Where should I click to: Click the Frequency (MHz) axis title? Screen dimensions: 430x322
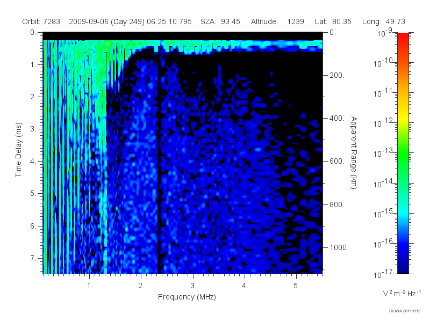click(187, 297)
